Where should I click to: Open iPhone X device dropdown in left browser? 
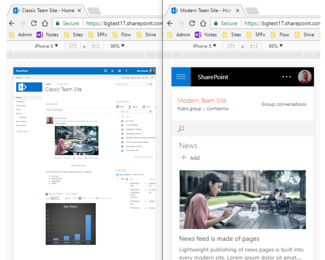[x=46, y=46]
